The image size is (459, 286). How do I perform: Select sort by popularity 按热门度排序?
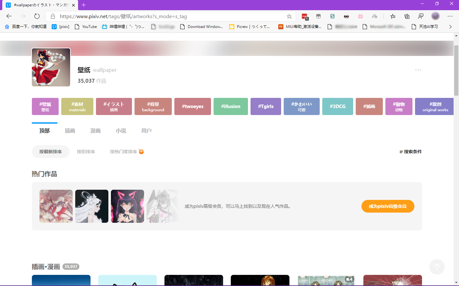click(x=124, y=152)
